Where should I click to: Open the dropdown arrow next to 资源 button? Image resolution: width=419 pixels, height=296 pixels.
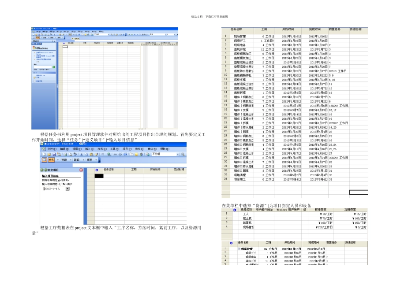pos(71,160)
